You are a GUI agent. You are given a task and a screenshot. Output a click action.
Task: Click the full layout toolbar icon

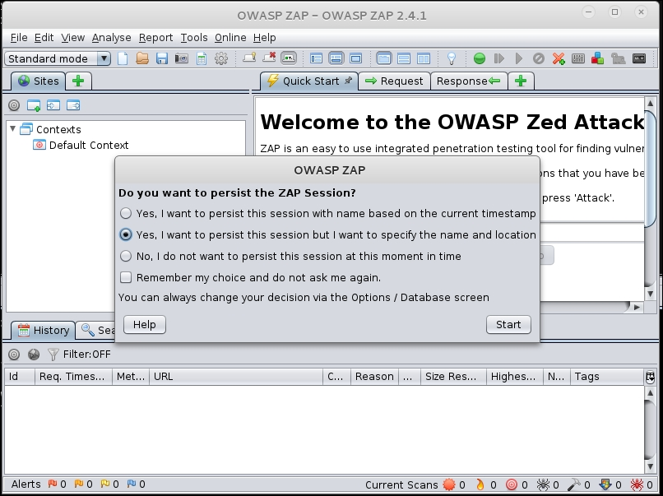[355, 58]
